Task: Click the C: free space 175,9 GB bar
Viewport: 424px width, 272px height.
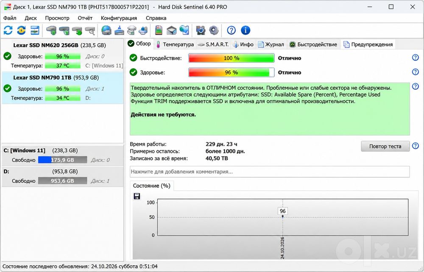Action: click(62, 160)
